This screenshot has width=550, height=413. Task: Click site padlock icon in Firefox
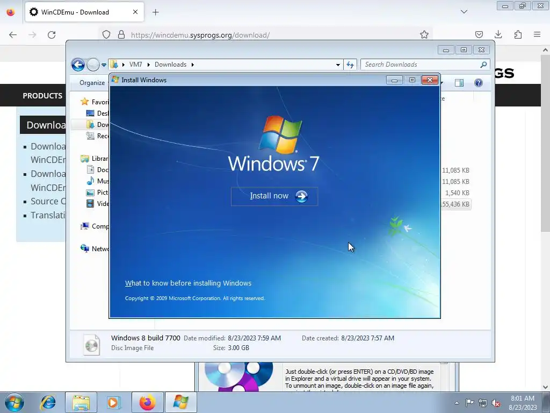pyautogui.click(x=121, y=35)
